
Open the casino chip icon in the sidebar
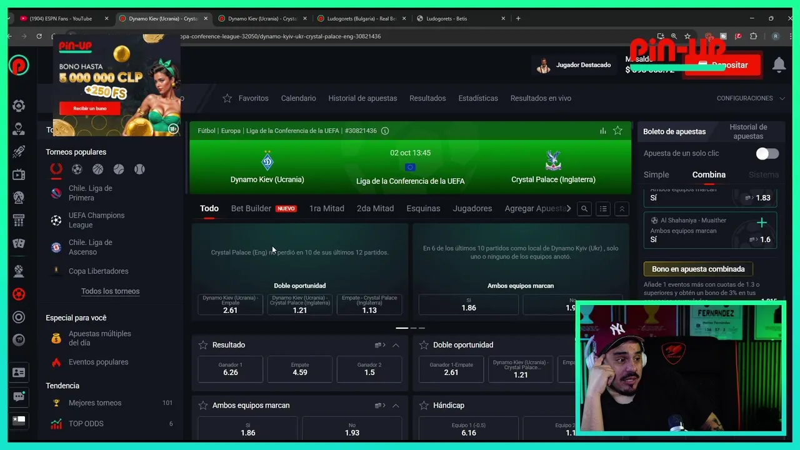point(19,106)
